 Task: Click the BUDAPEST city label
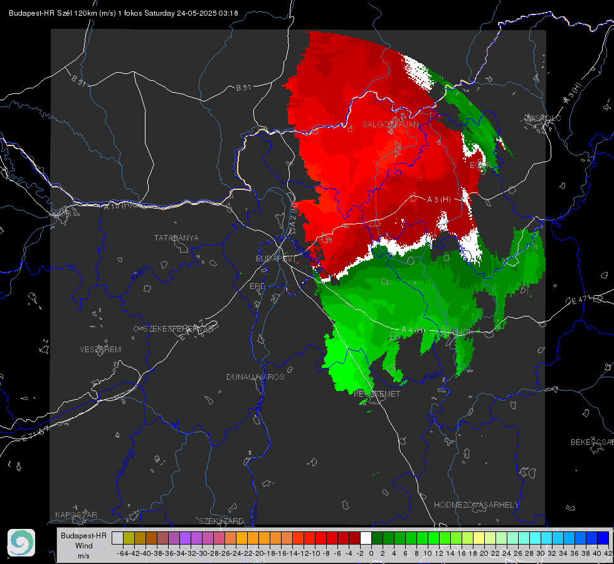[276, 258]
